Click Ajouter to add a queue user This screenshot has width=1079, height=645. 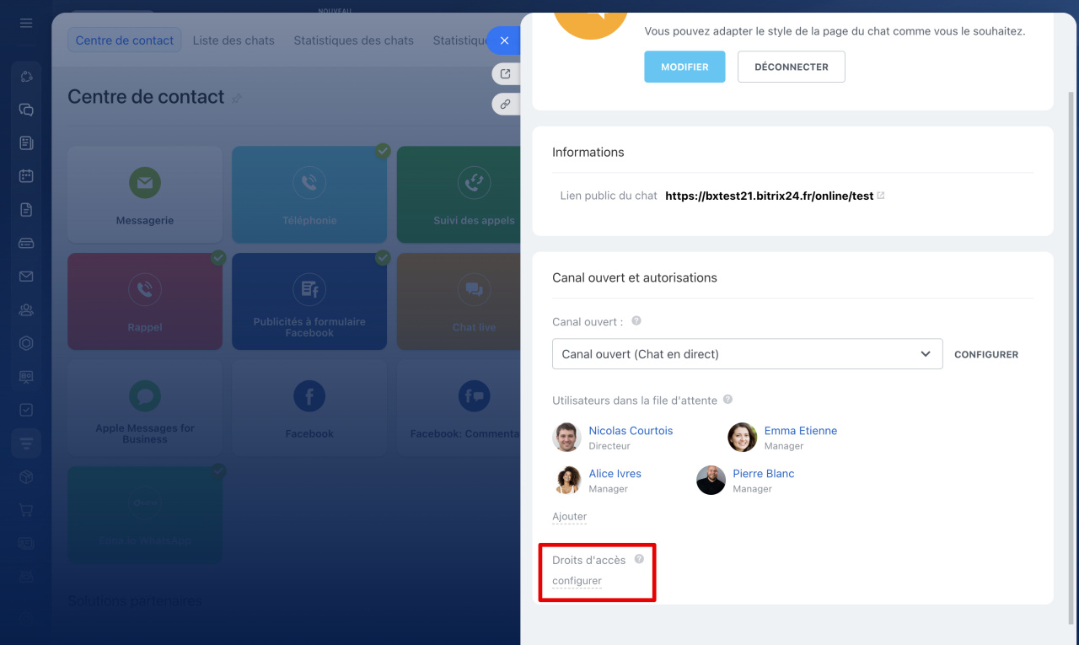569,517
